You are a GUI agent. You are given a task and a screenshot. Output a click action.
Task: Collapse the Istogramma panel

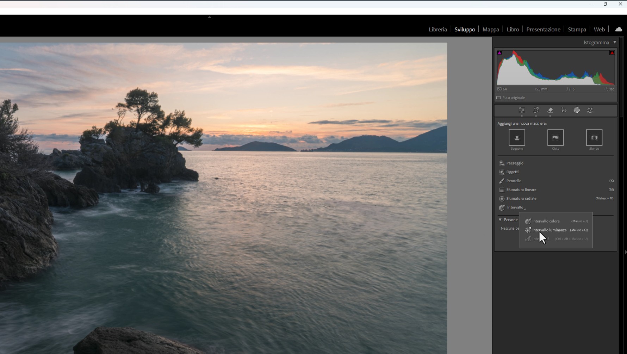tap(615, 42)
